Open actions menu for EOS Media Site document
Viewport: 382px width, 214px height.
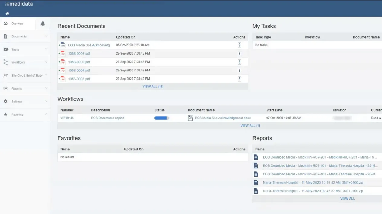coord(239,45)
